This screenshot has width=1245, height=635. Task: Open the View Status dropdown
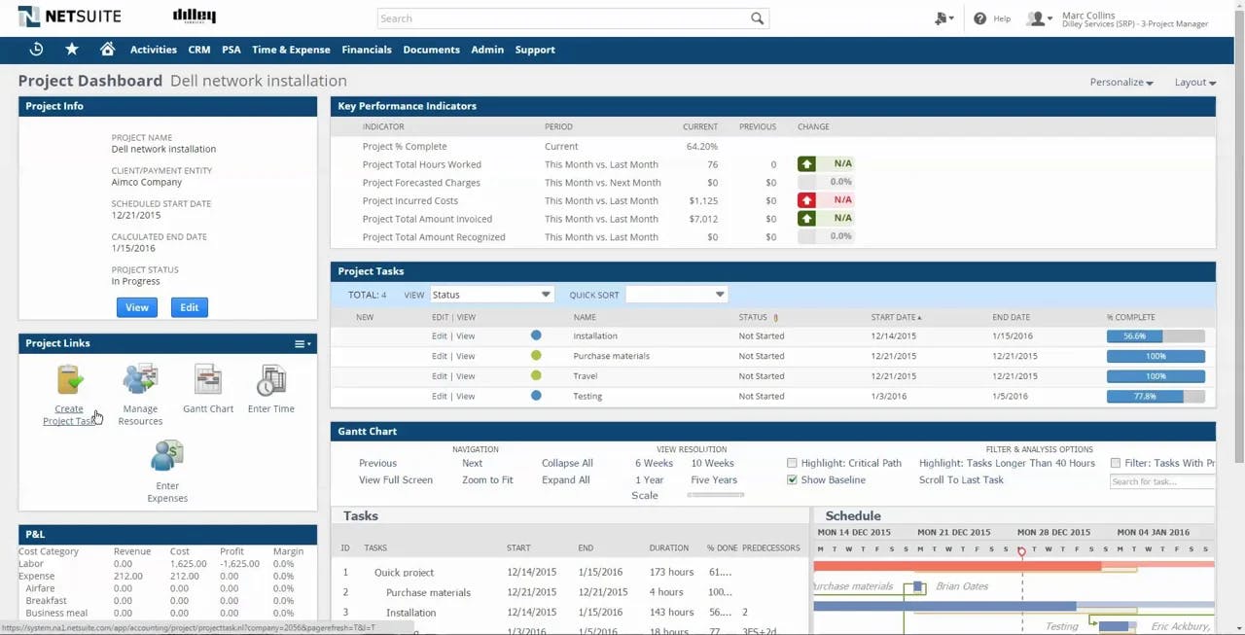tap(491, 295)
